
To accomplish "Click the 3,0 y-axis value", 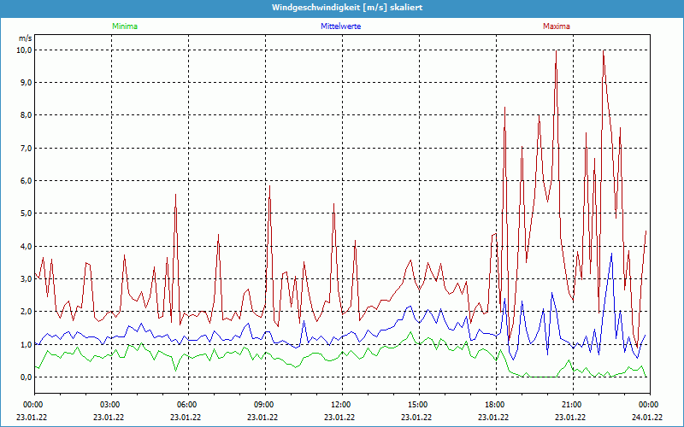I will click(x=27, y=279).
